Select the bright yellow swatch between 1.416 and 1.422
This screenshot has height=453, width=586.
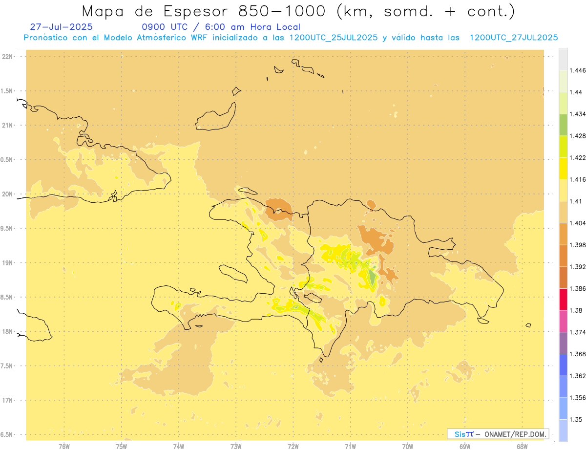pyautogui.click(x=563, y=169)
